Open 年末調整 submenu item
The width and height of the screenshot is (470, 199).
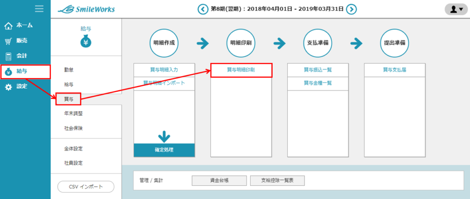click(x=73, y=113)
